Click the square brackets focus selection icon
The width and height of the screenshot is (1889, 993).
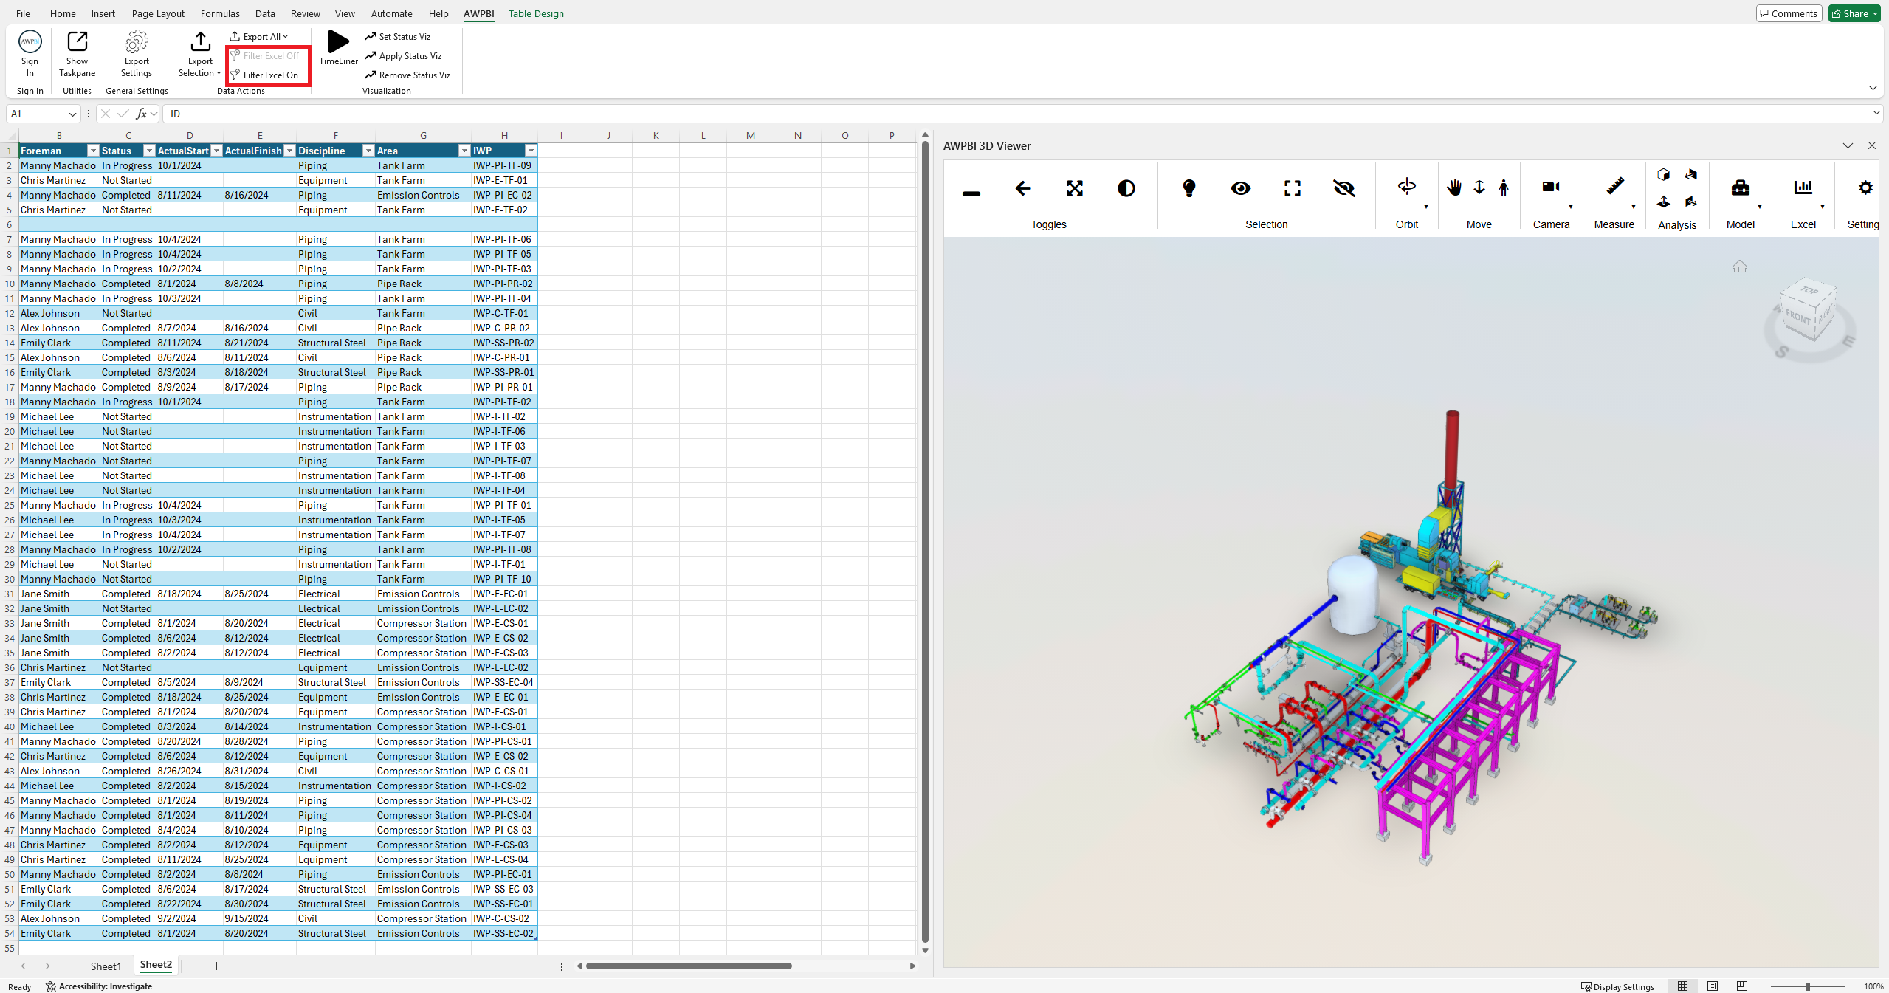(x=1293, y=188)
